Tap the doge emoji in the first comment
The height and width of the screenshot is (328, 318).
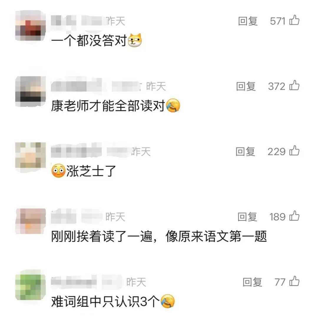click(x=135, y=40)
